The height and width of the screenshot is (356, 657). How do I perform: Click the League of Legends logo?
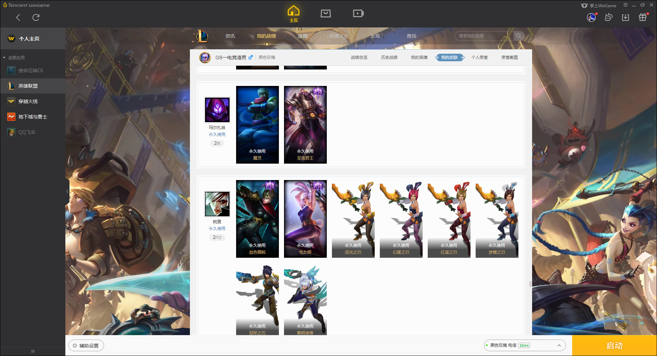[x=202, y=36]
